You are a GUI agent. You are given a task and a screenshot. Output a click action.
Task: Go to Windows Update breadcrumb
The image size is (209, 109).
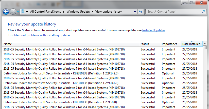78,12
